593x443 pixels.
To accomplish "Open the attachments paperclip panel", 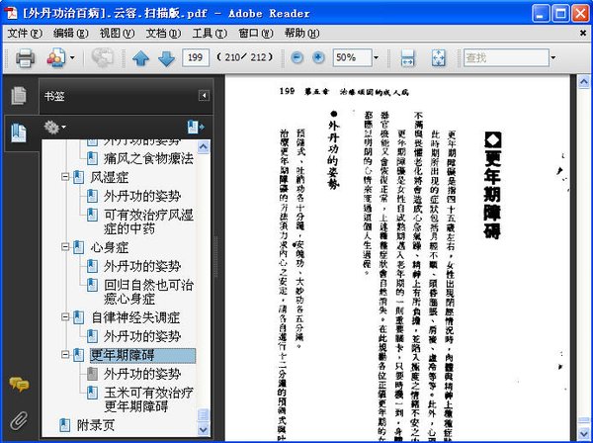I will point(19,420).
